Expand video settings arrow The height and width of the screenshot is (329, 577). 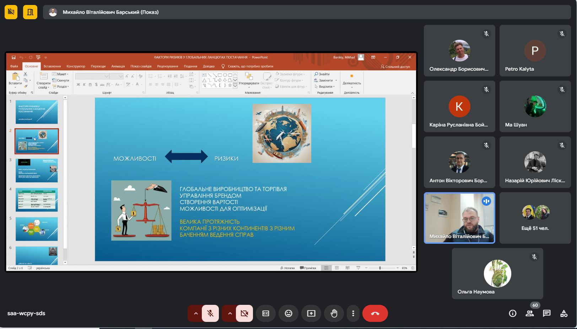[230, 313]
